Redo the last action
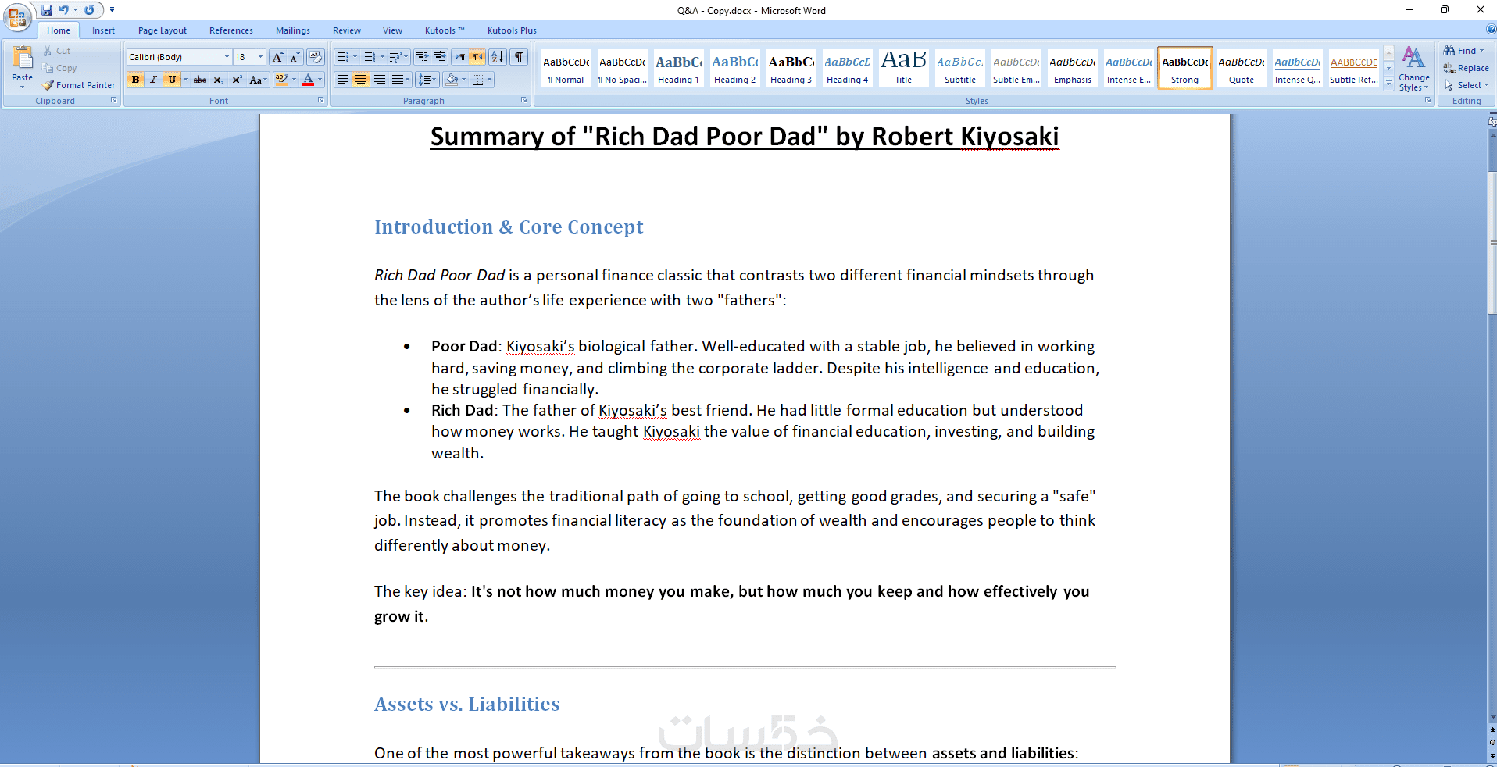This screenshot has width=1497, height=767. coord(89,10)
